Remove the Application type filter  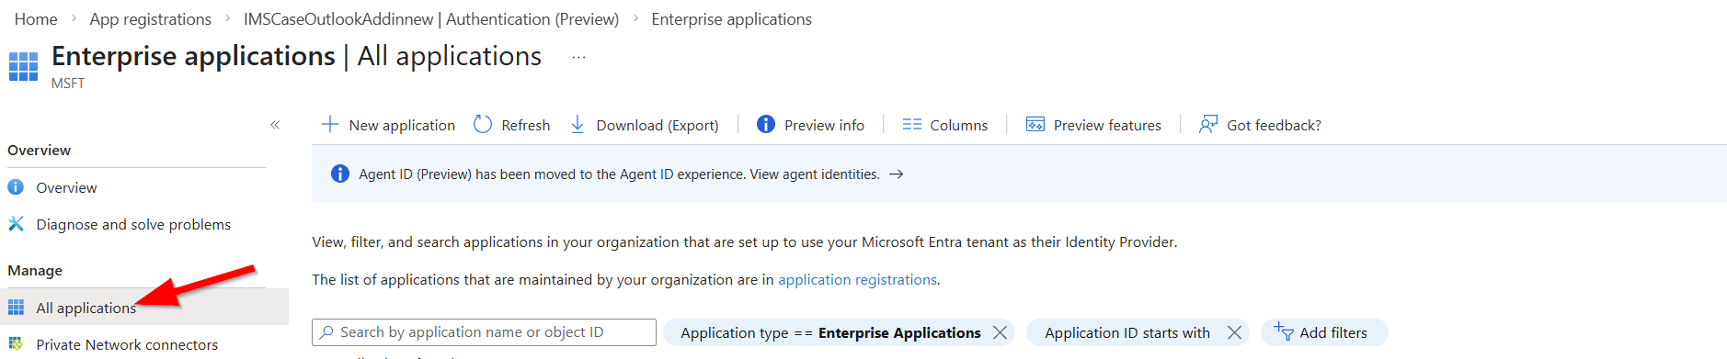[1000, 332]
